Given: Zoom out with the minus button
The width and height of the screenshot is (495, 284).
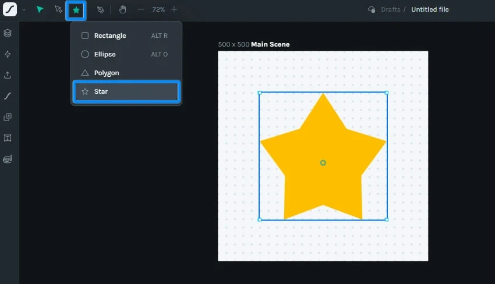Looking at the screenshot, I should point(141,9).
